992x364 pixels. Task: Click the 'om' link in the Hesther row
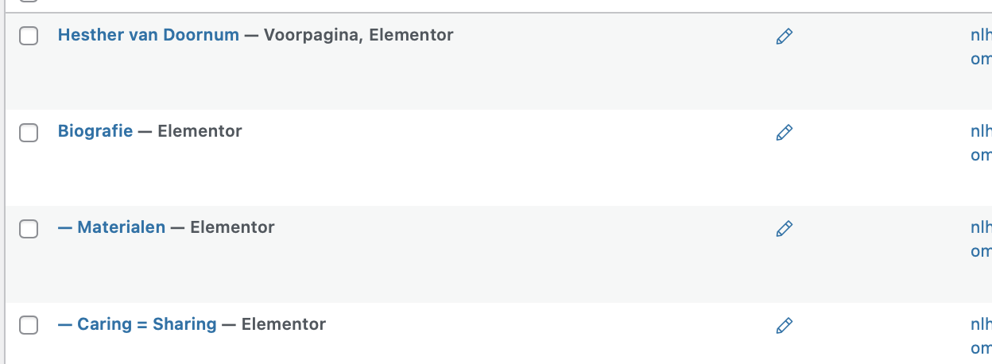click(981, 59)
